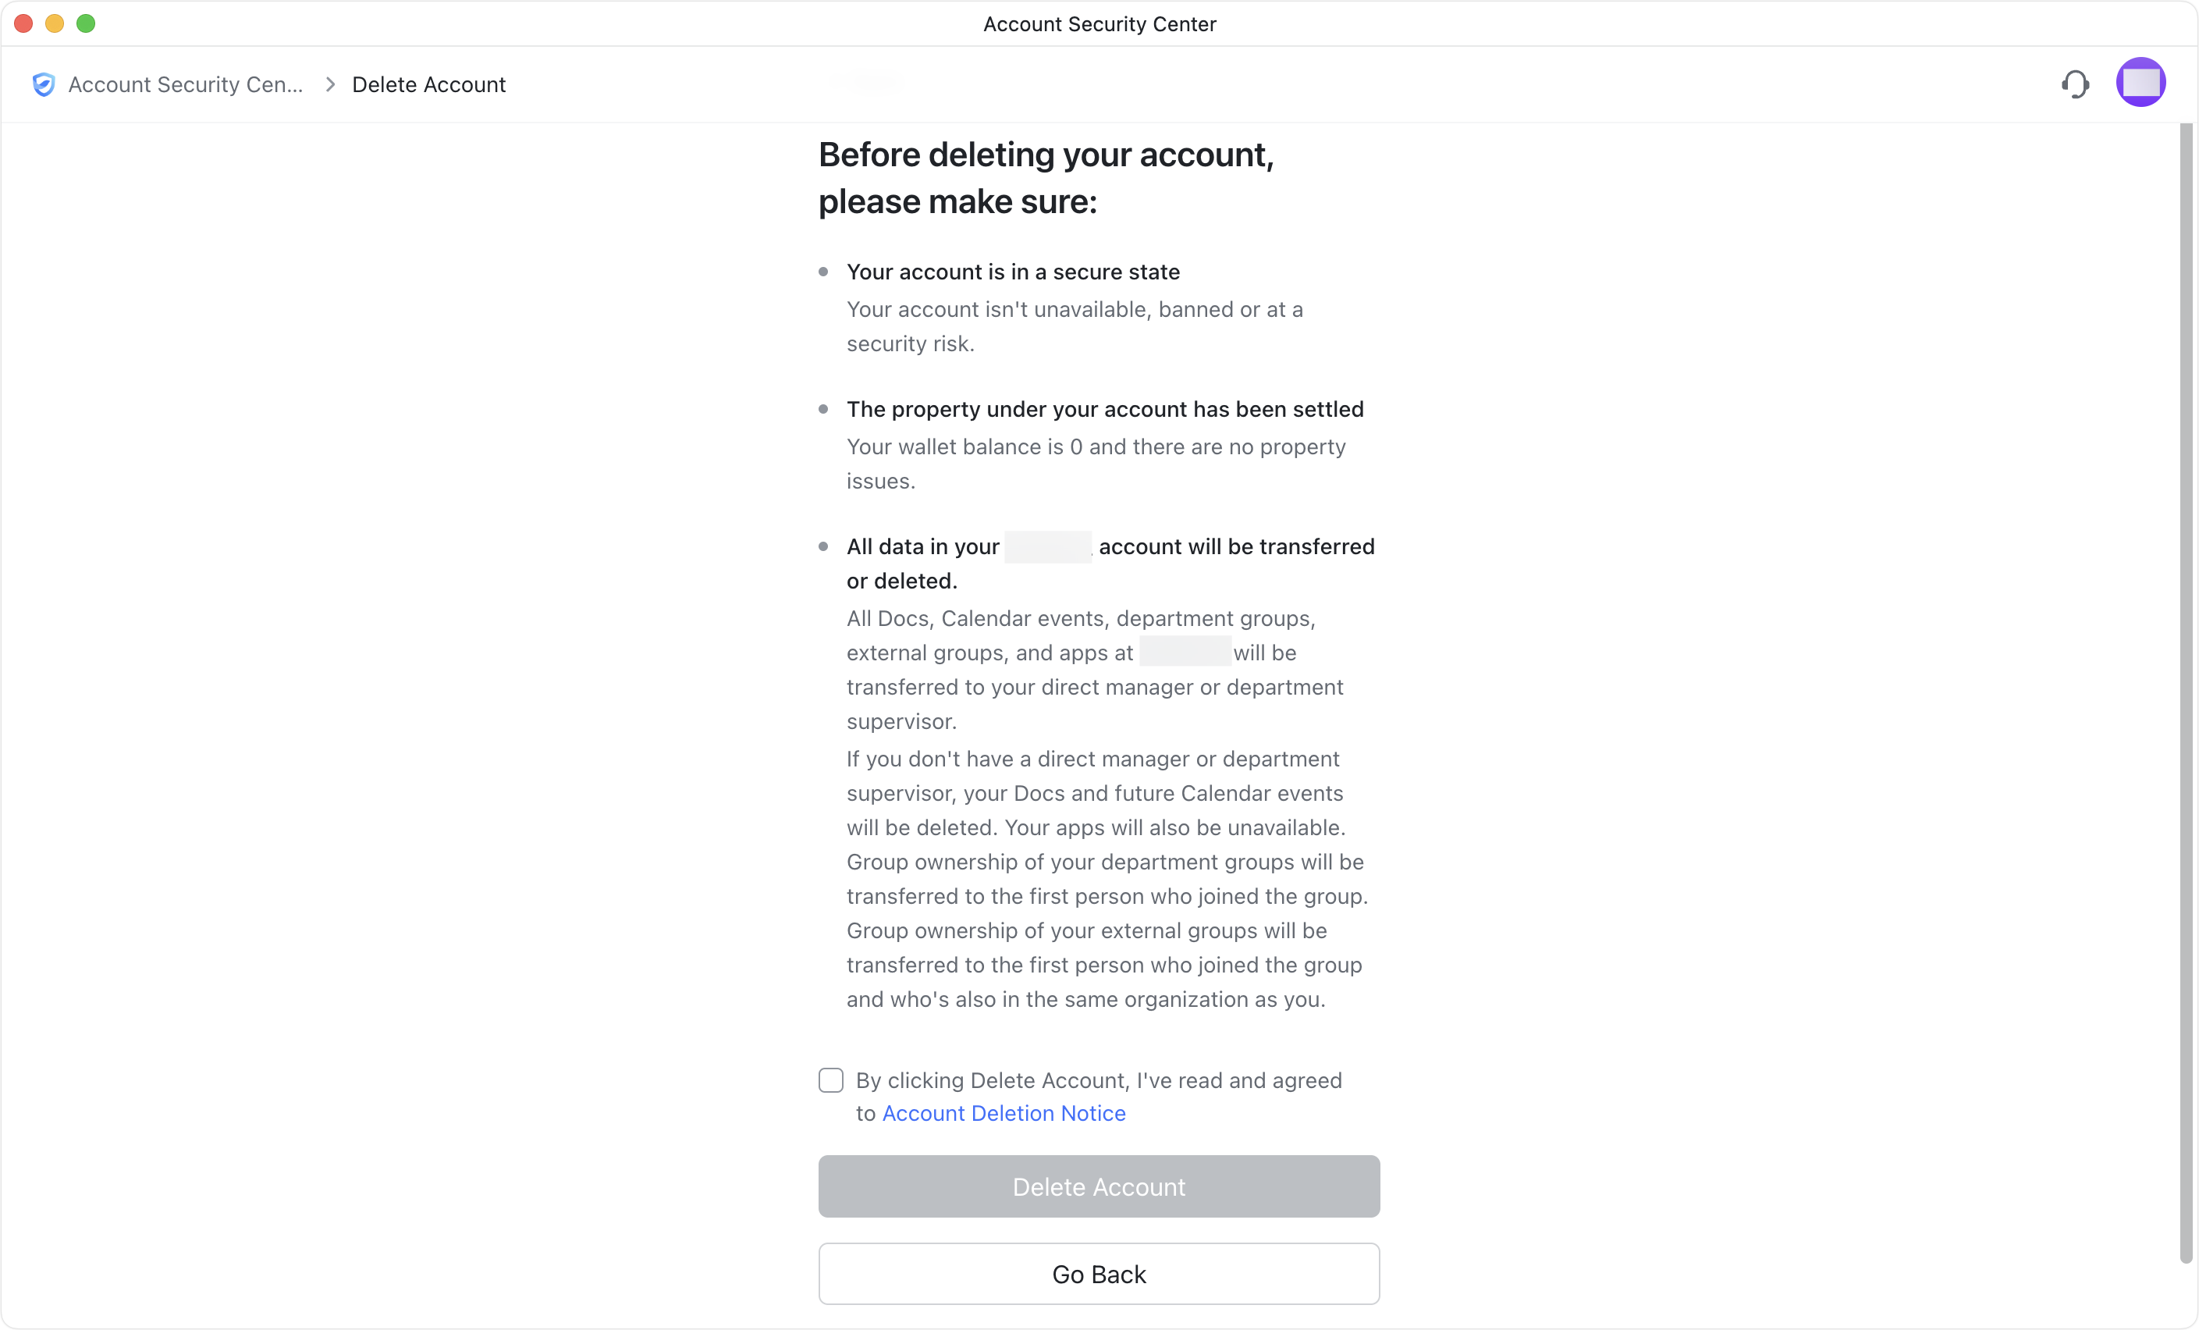Click the breadcrumb chevron arrow
Viewport: 2199px width, 1330px height.
(330, 85)
